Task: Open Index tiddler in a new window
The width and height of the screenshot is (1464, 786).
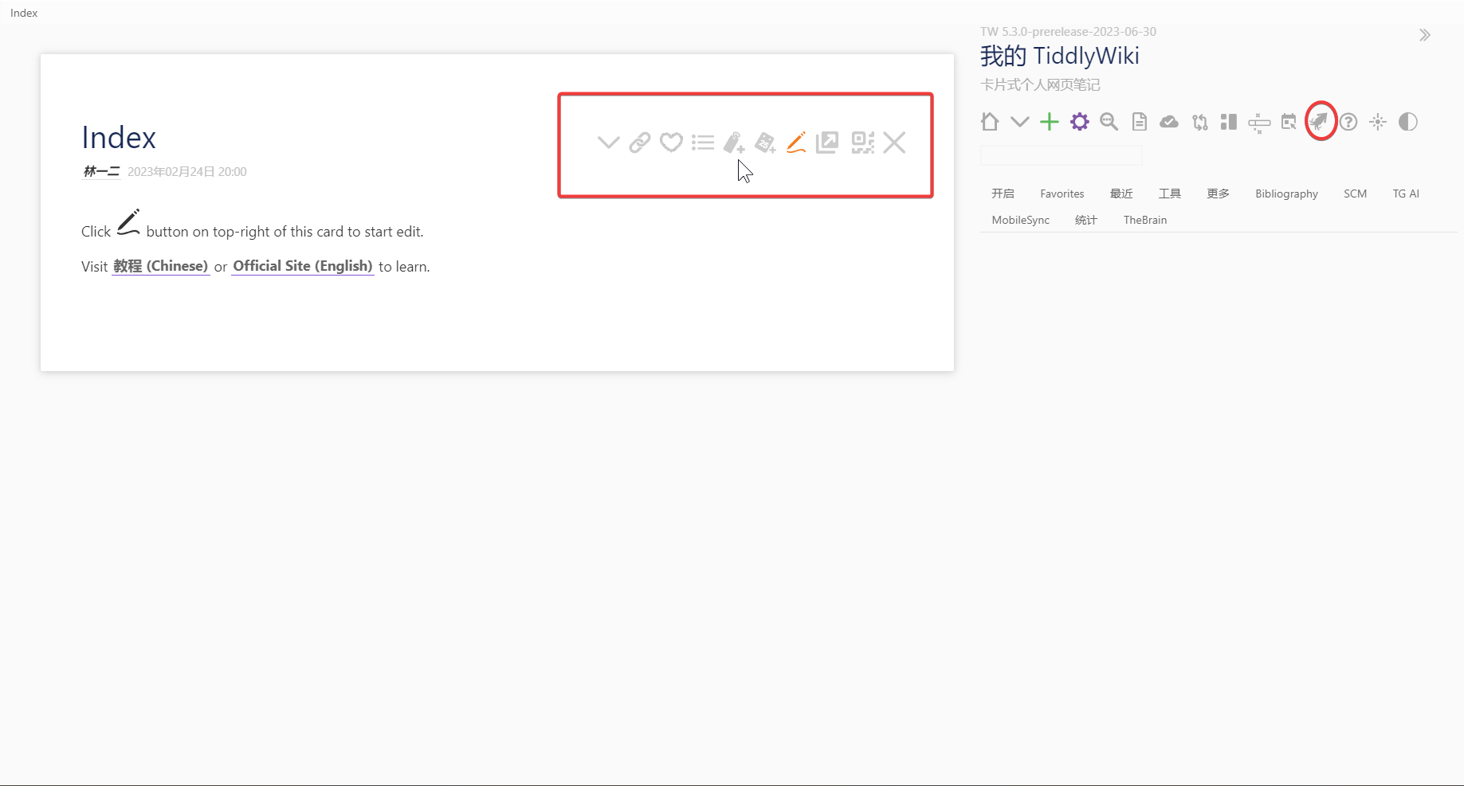Action: pyautogui.click(x=827, y=143)
